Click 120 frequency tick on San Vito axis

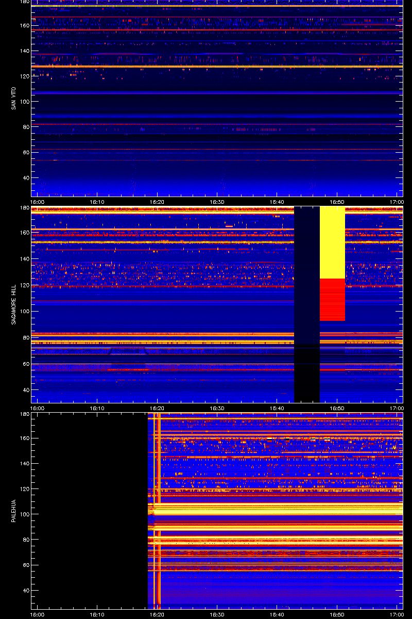(x=24, y=76)
